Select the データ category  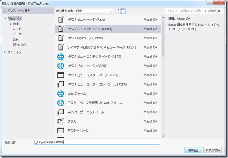[17, 34]
